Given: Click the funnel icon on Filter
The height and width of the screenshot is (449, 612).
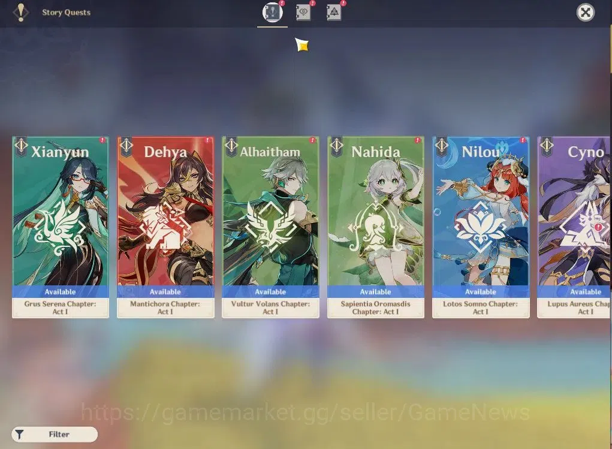Looking at the screenshot, I should point(19,434).
